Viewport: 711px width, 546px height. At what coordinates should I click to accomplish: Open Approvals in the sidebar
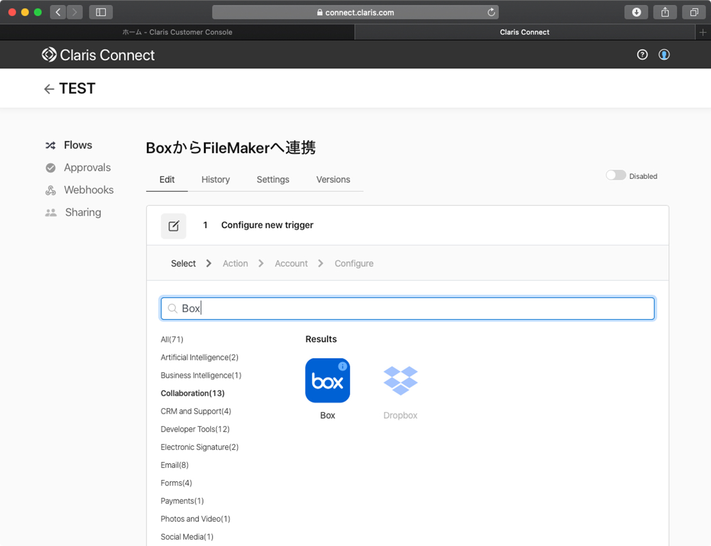click(x=87, y=167)
